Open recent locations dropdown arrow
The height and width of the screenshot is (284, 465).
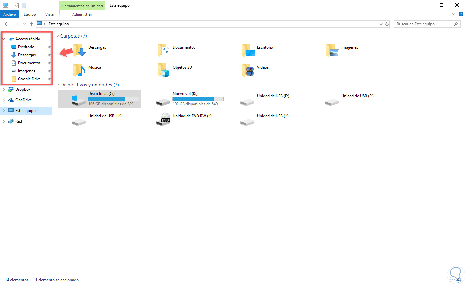[24, 24]
